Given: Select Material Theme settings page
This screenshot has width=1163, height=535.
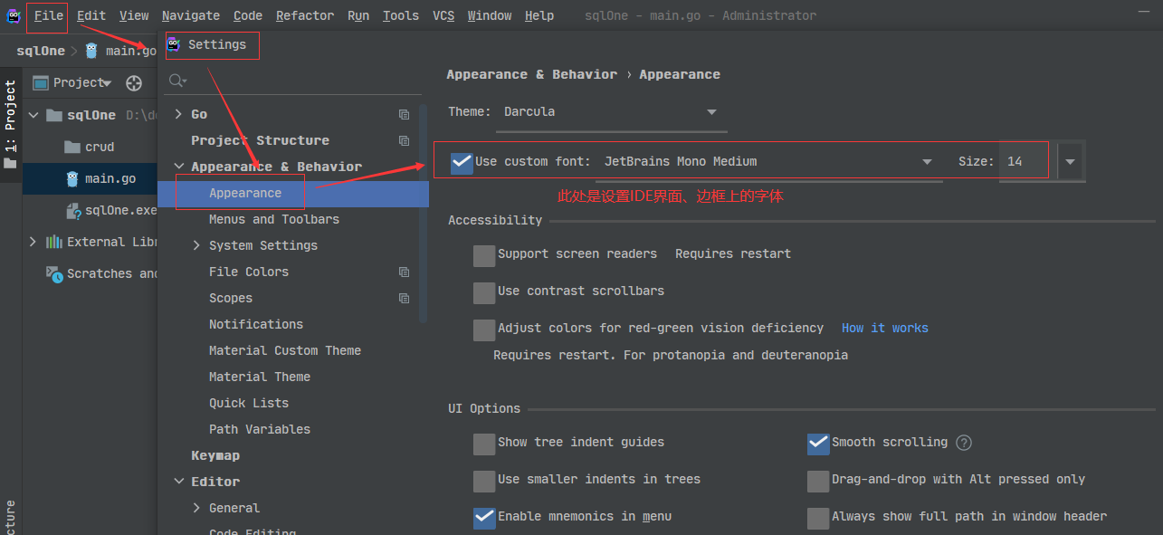Looking at the screenshot, I should coord(260,377).
